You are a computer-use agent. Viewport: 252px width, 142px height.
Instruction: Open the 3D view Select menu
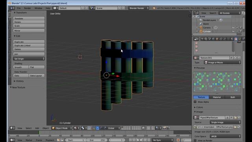pos(28,128)
